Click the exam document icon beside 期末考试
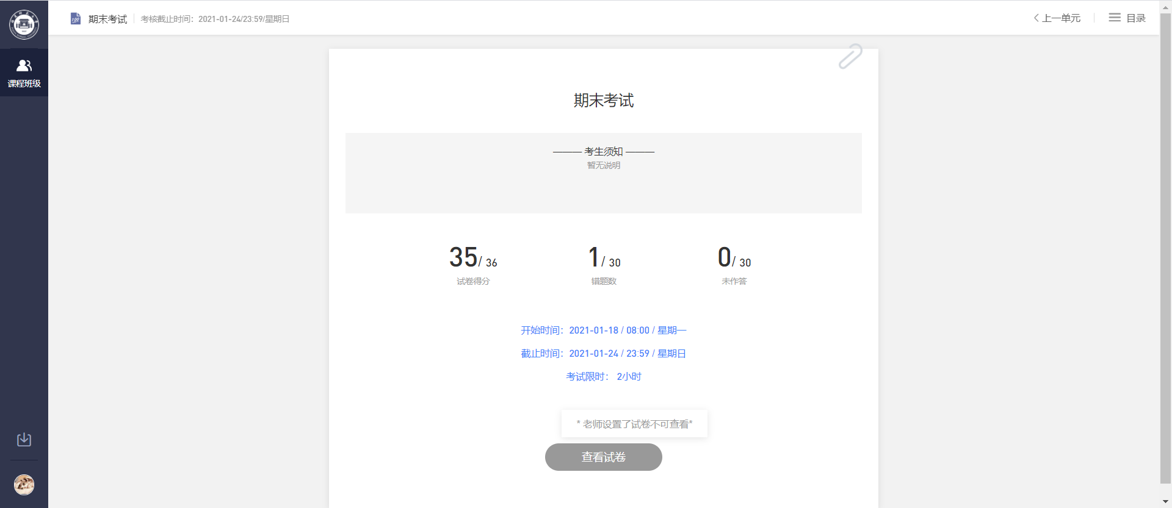The height and width of the screenshot is (508, 1172). (76, 19)
